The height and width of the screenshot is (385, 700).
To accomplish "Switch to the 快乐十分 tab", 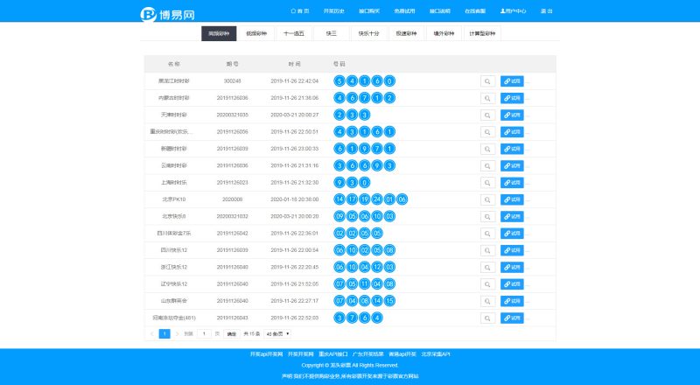I will (x=368, y=33).
